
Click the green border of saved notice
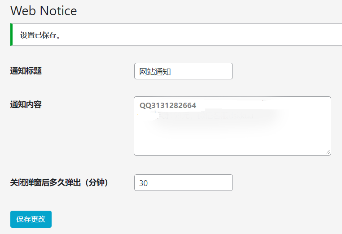pos(11,35)
